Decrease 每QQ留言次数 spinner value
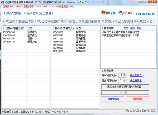This screenshot has width=158, height=115. click(125, 76)
